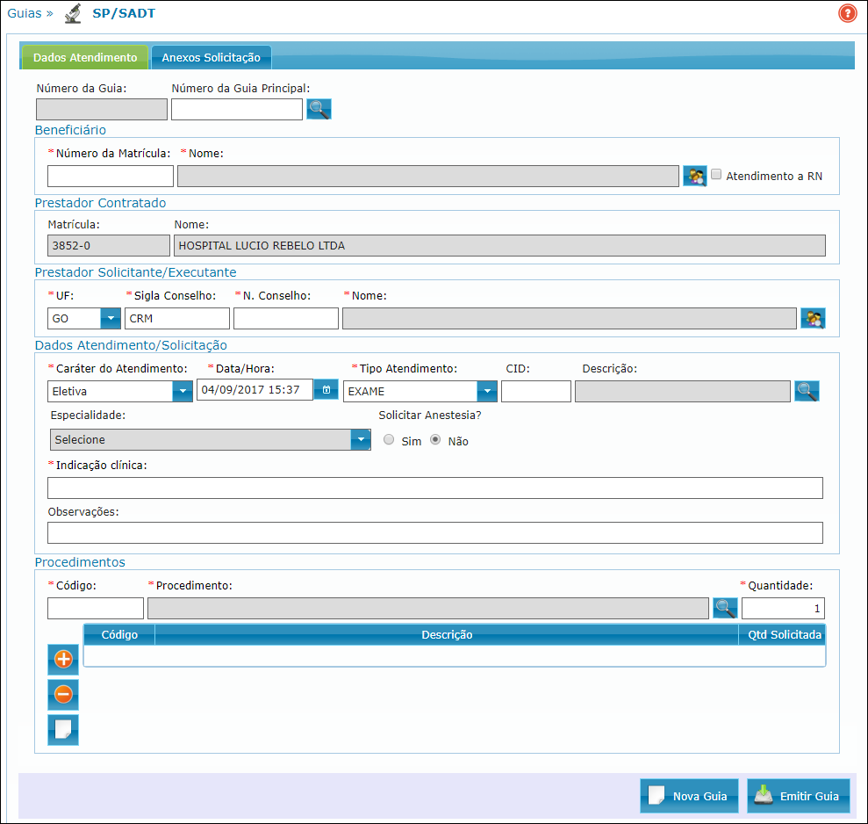Select Sim for Solicitar Anestesia
Image resolution: width=868 pixels, height=824 pixels.
(x=389, y=440)
